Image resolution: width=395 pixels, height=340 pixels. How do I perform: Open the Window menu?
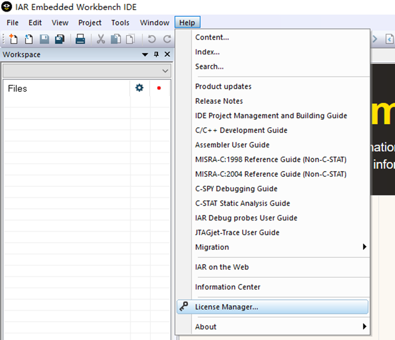(x=154, y=23)
